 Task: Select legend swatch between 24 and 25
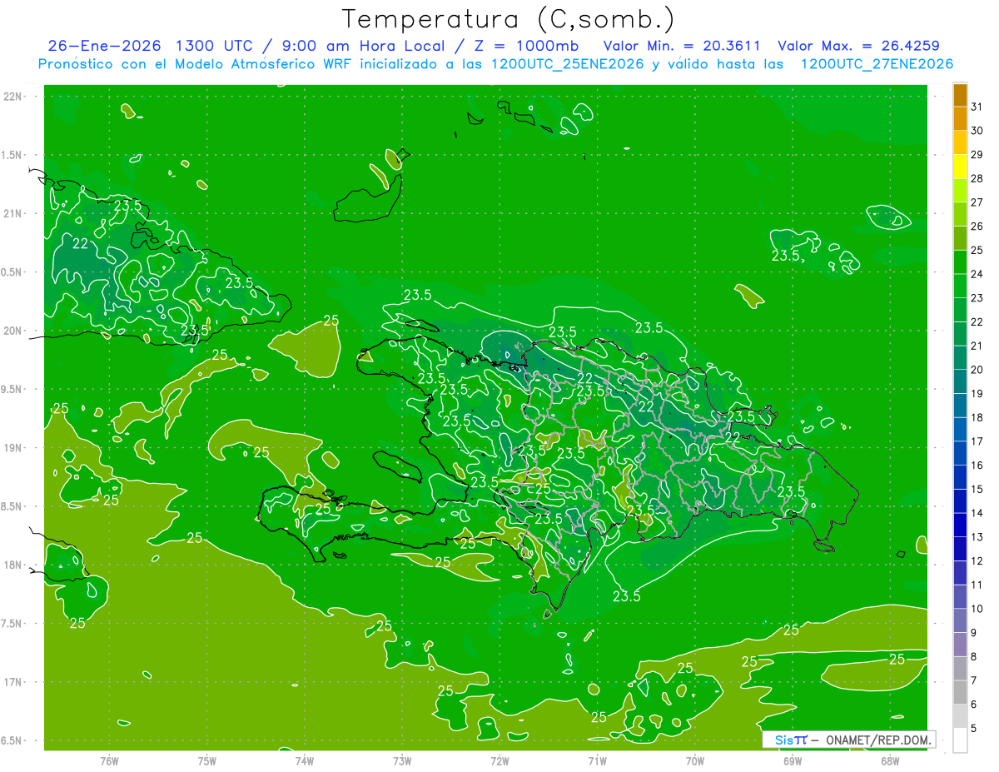960,262
